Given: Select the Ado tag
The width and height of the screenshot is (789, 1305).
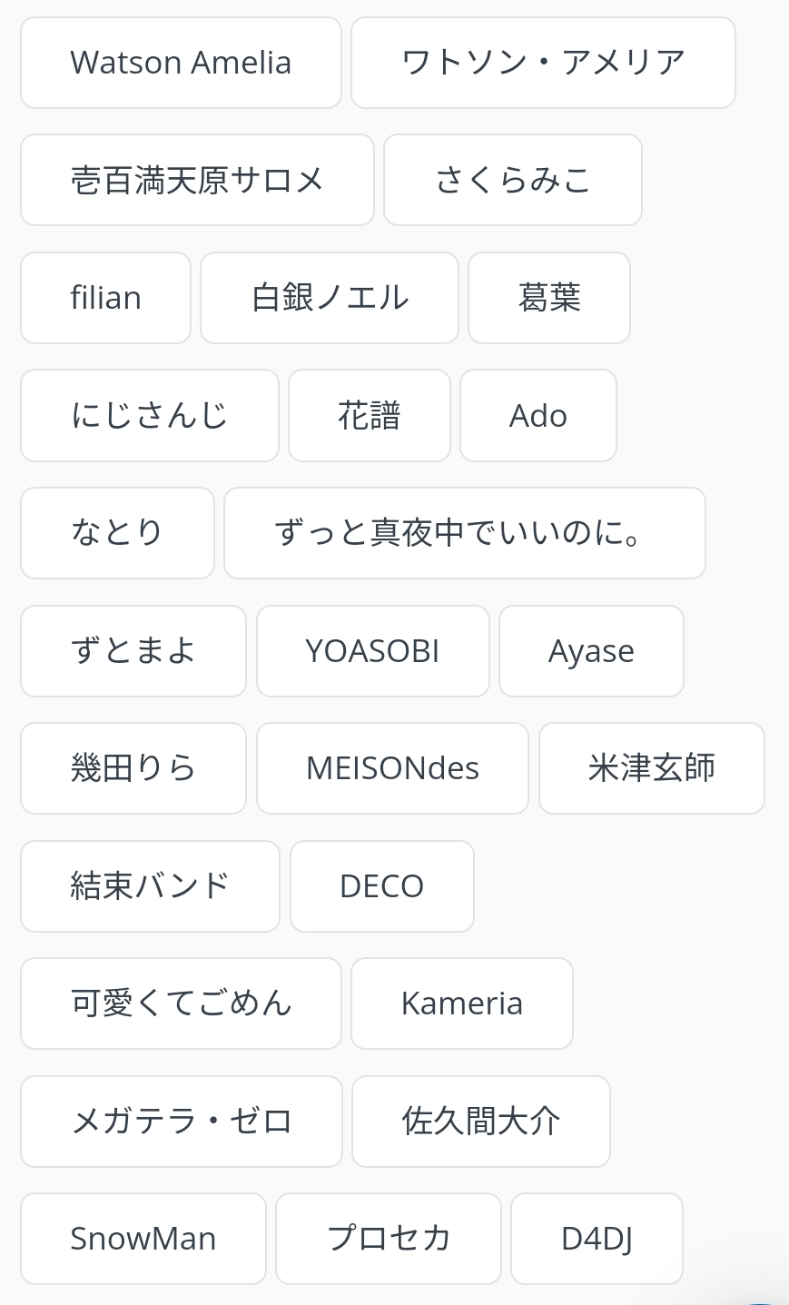Looking at the screenshot, I should 538,416.
